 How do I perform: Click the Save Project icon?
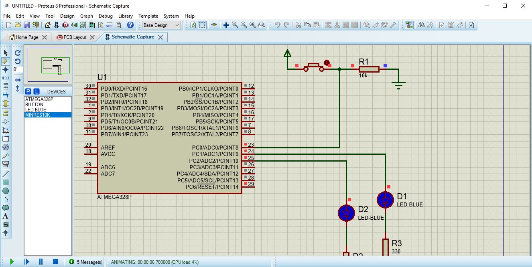[x=27, y=25]
